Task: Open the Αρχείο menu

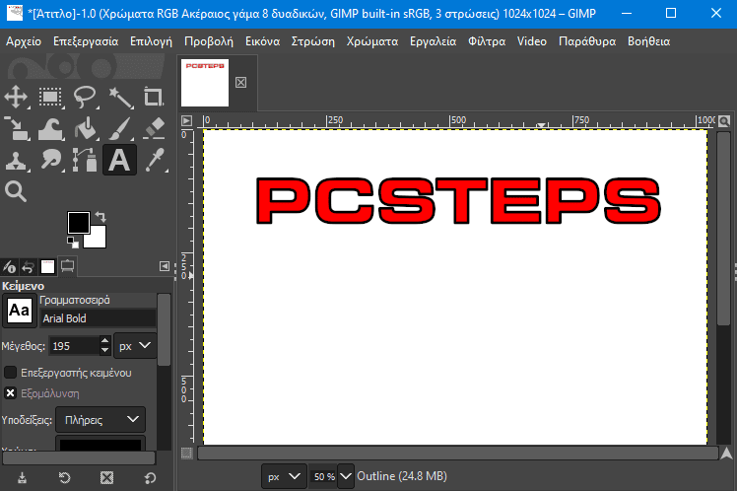Action: pos(24,41)
